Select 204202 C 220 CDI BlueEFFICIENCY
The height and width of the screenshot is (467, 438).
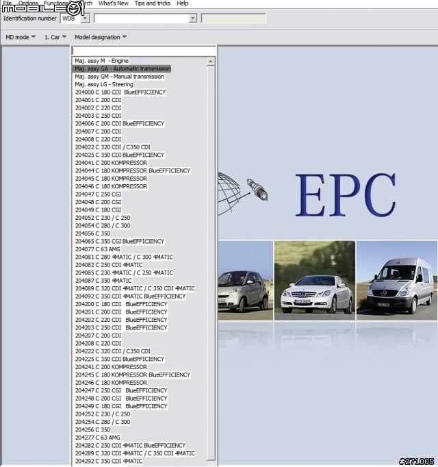coord(121,320)
